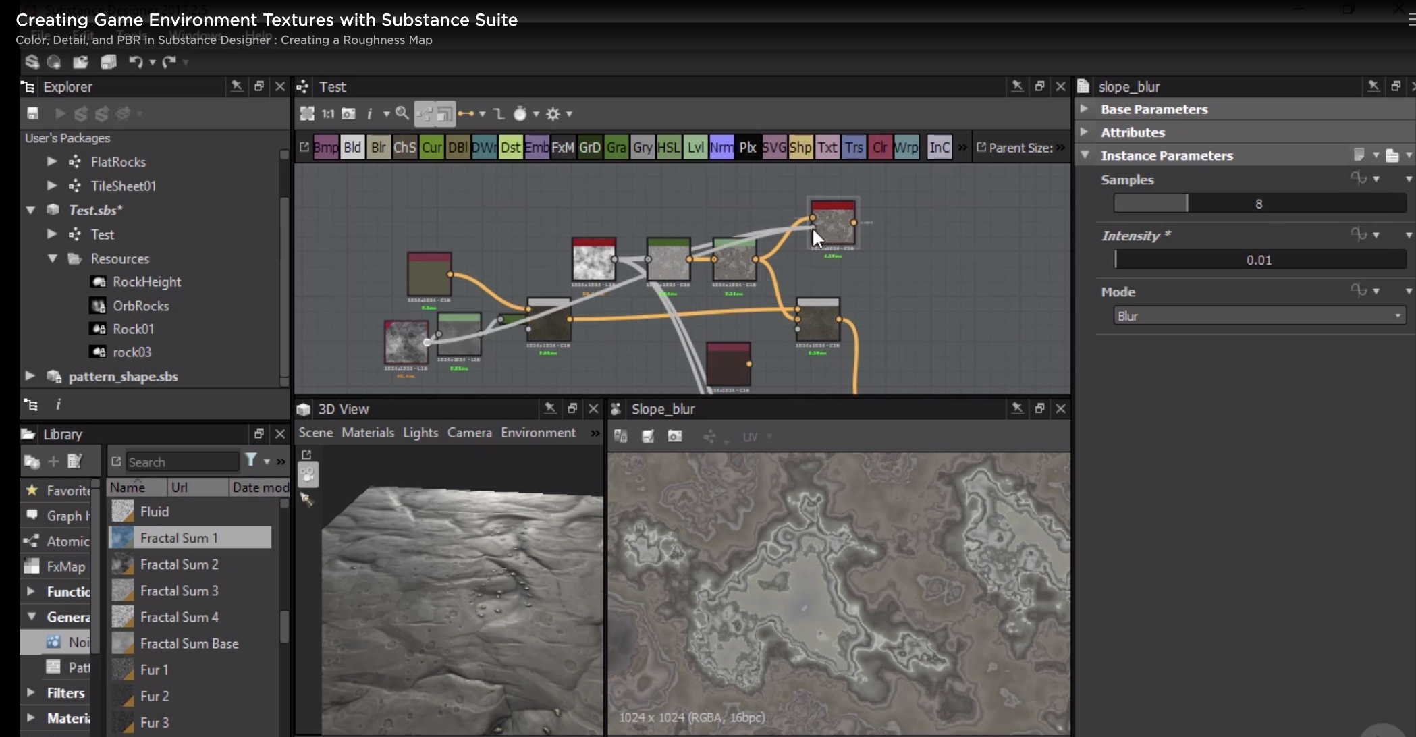Toggle the second highlighted graph toolbar button

pos(445,114)
